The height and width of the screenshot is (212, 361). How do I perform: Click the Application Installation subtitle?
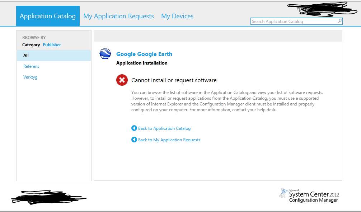pos(142,63)
